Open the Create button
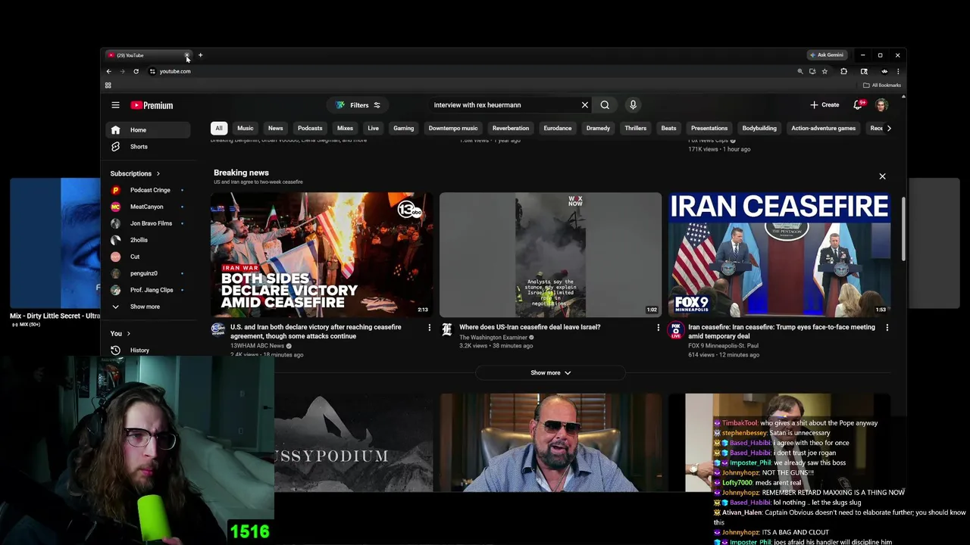Viewport: 970px width, 545px height. coord(824,105)
